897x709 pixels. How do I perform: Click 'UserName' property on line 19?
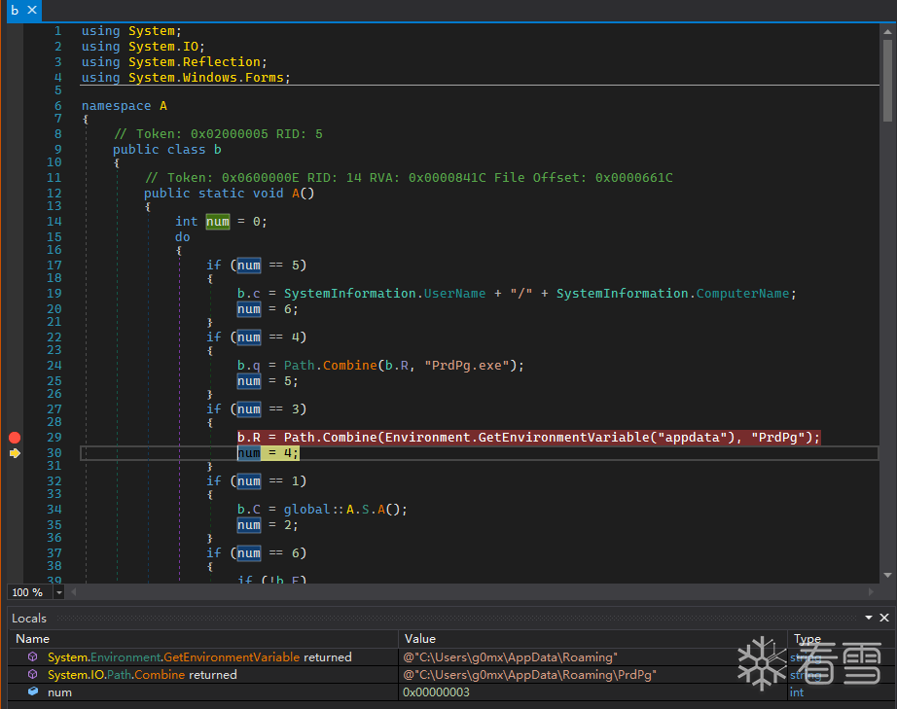click(454, 294)
